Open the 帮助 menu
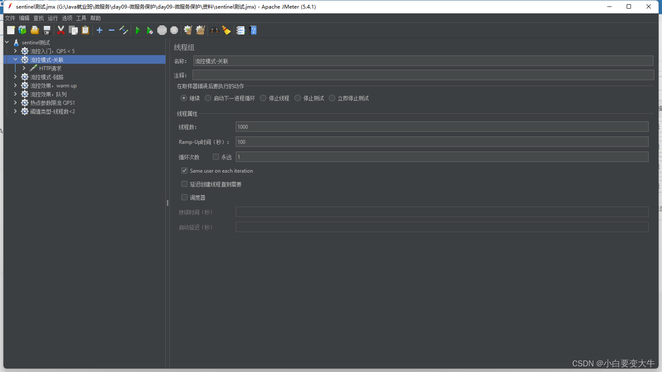This screenshot has width=662, height=372. [95, 18]
